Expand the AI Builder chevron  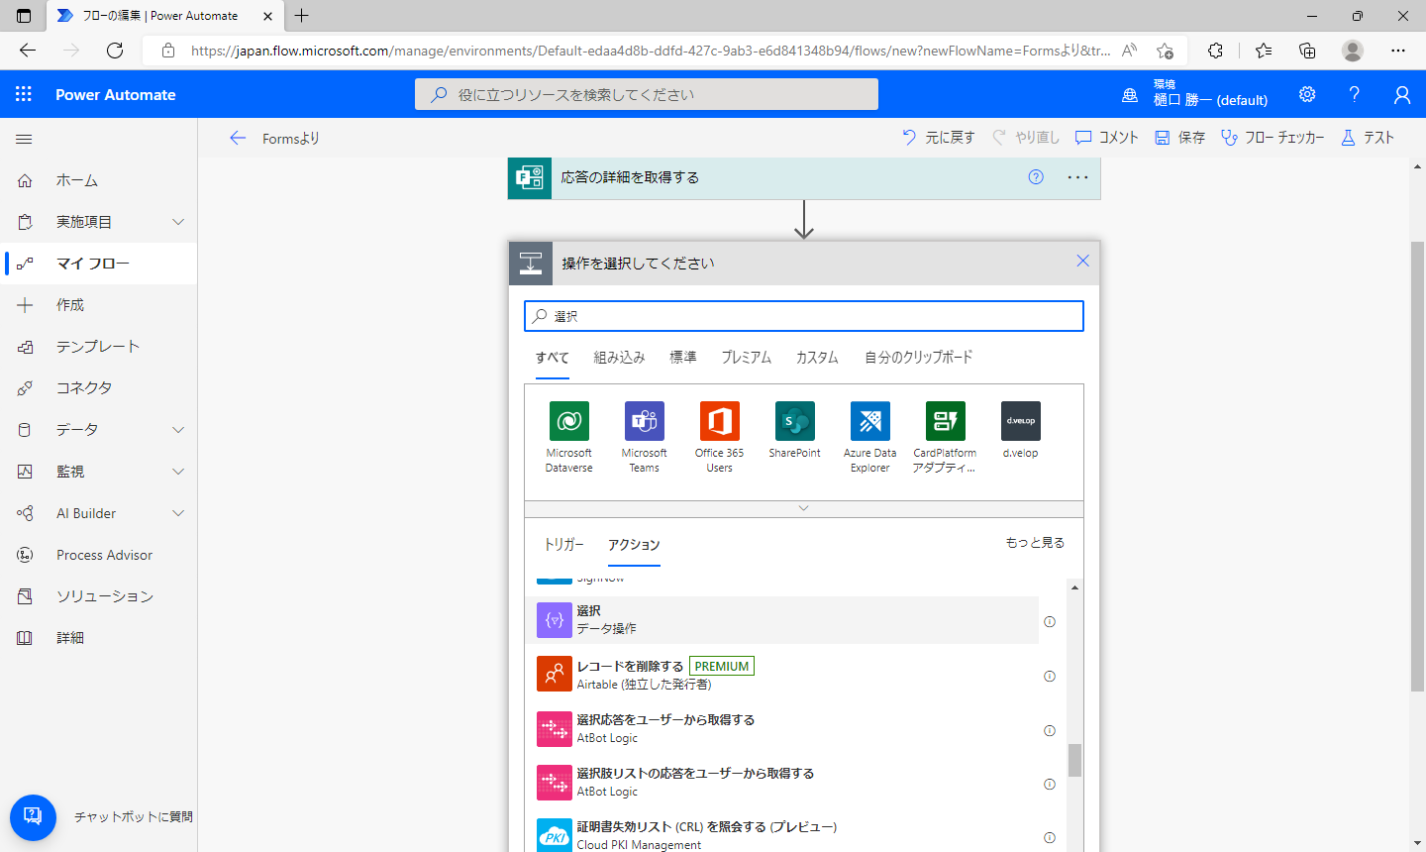[x=178, y=513]
